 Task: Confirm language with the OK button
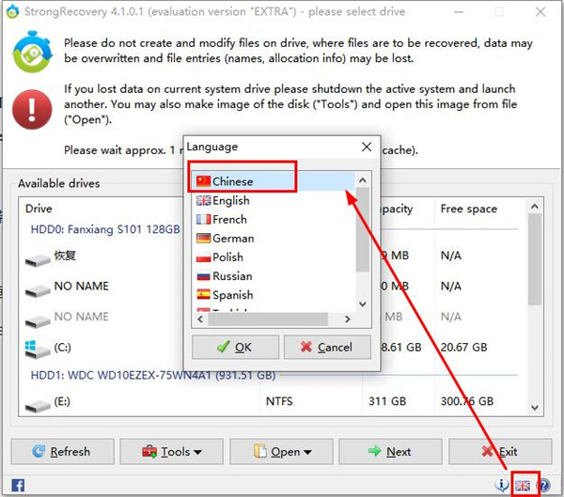(235, 347)
